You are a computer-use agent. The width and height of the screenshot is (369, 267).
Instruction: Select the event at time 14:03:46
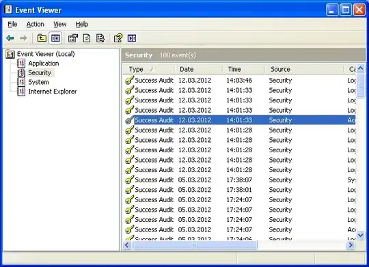240,80
